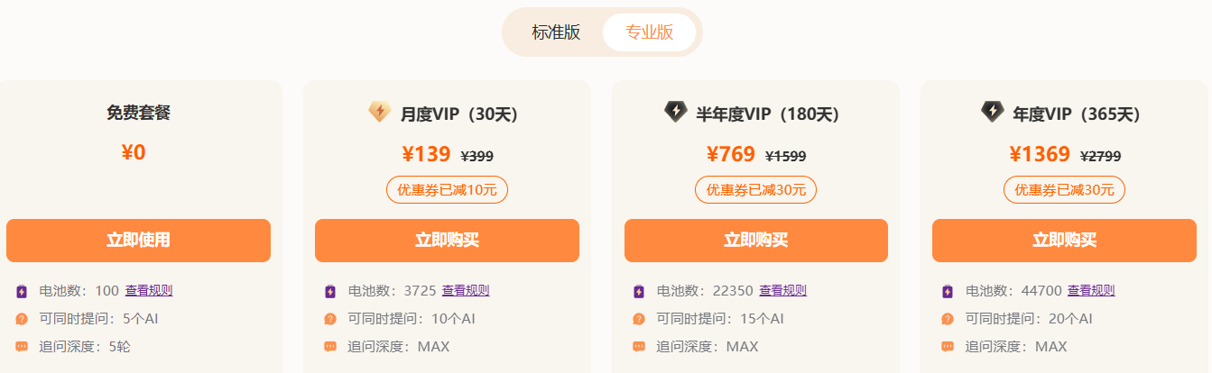Click the 优惠券已减10元 coupon badge
The height and width of the screenshot is (373, 1212).
coord(447,190)
